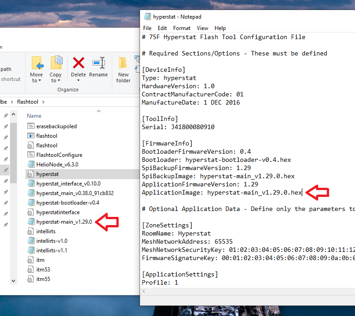
Task: Expand the Delete options arrow
Action: pyautogui.click(x=78, y=80)
